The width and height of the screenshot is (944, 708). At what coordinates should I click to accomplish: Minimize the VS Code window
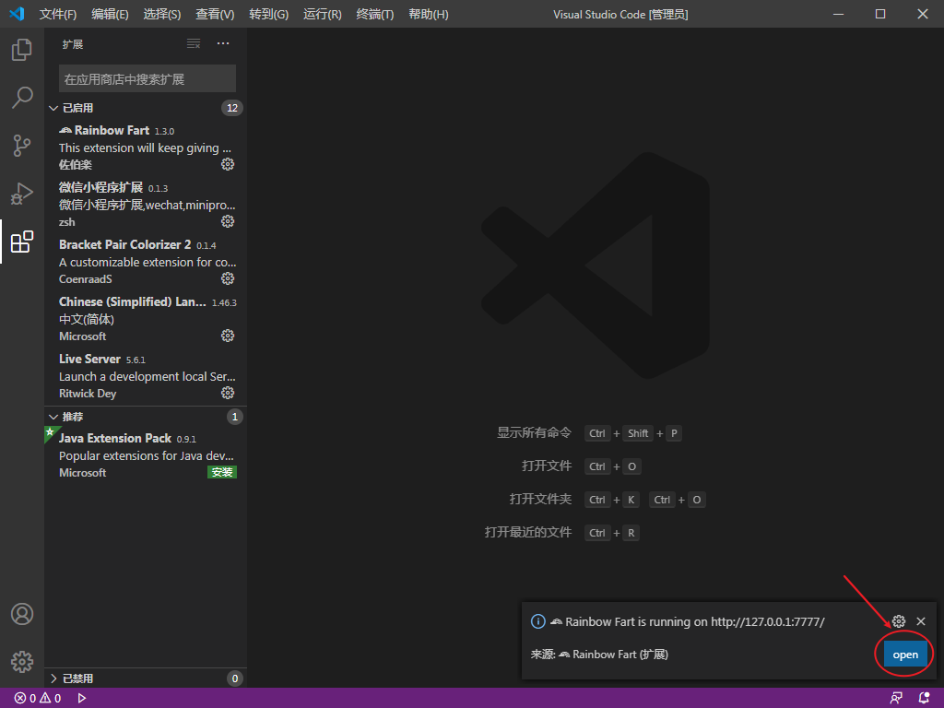(838, 14)
